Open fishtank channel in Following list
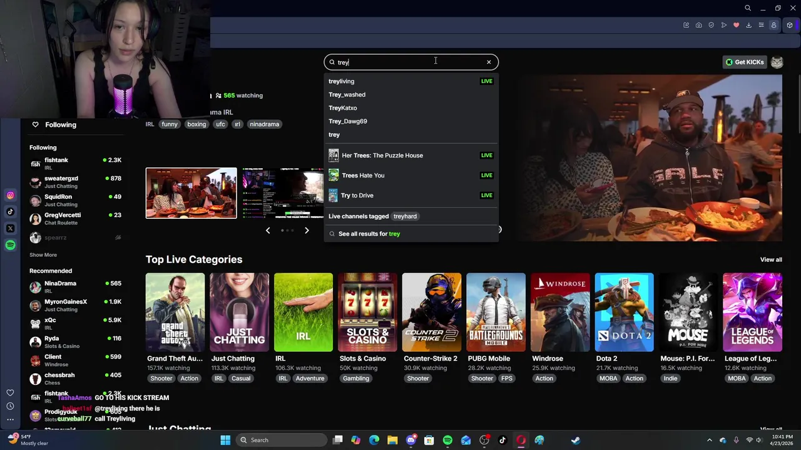This screenshot has height=450, width=801. pos(75,164)
